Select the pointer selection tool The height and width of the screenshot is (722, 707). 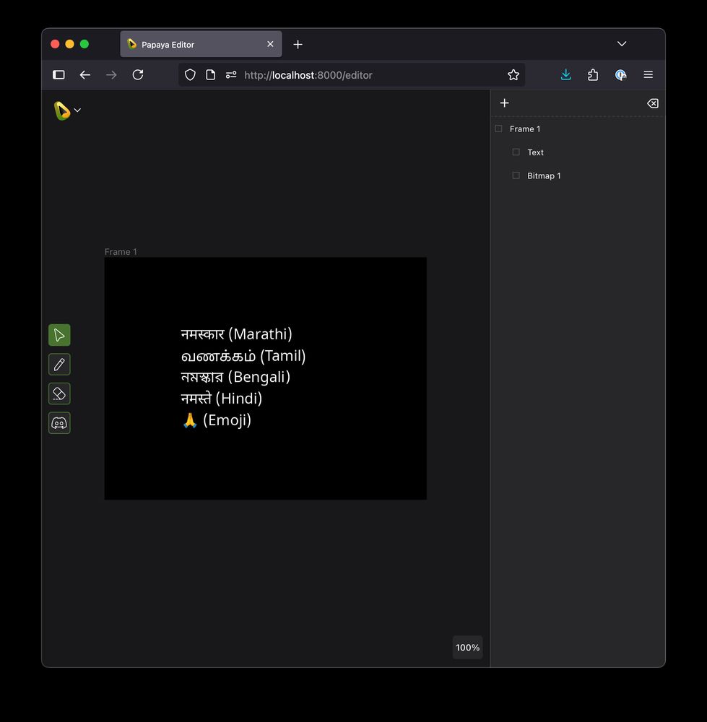pyautogui.click(x=59, y=335)
